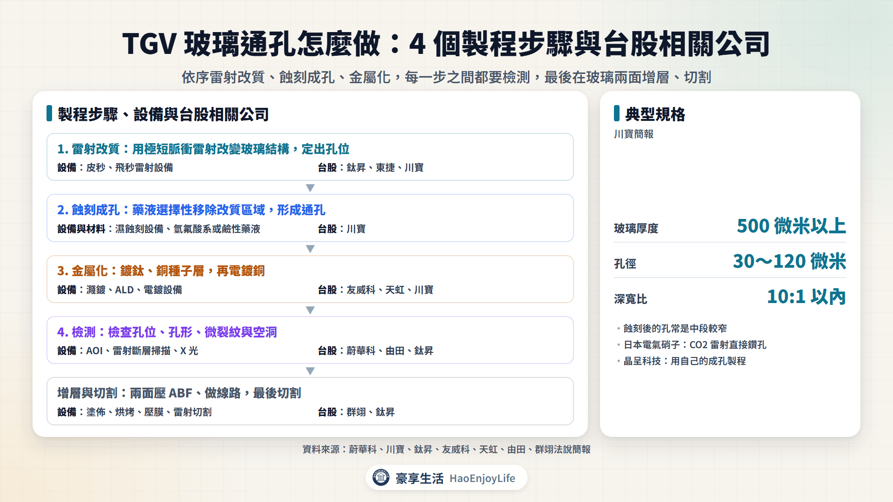Screen dimensions: 893x502
Task: Click the subtitle line beginning 依序雷射改質
Action: coord(446,77)
